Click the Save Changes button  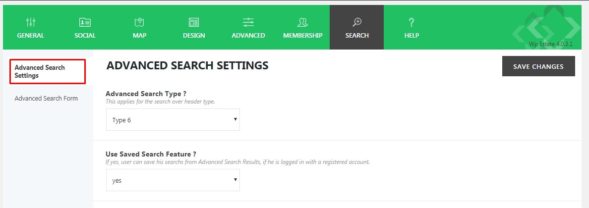(x=538, y=66)
